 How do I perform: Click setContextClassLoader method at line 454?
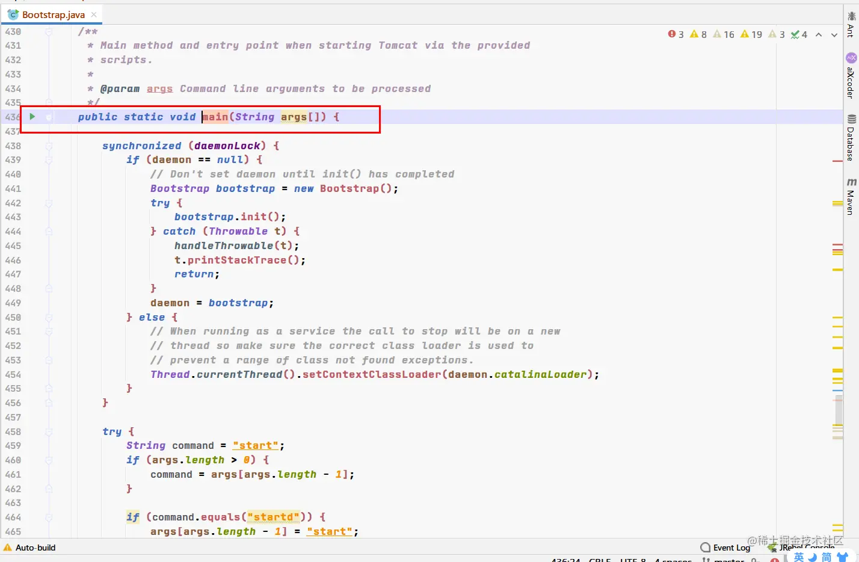click(372, 374)
